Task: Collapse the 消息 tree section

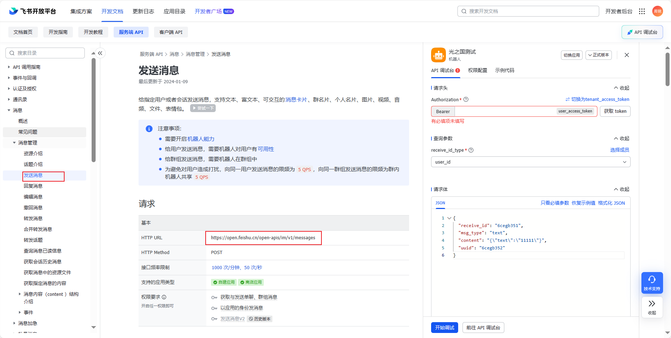Action: [x=9, y=110]
